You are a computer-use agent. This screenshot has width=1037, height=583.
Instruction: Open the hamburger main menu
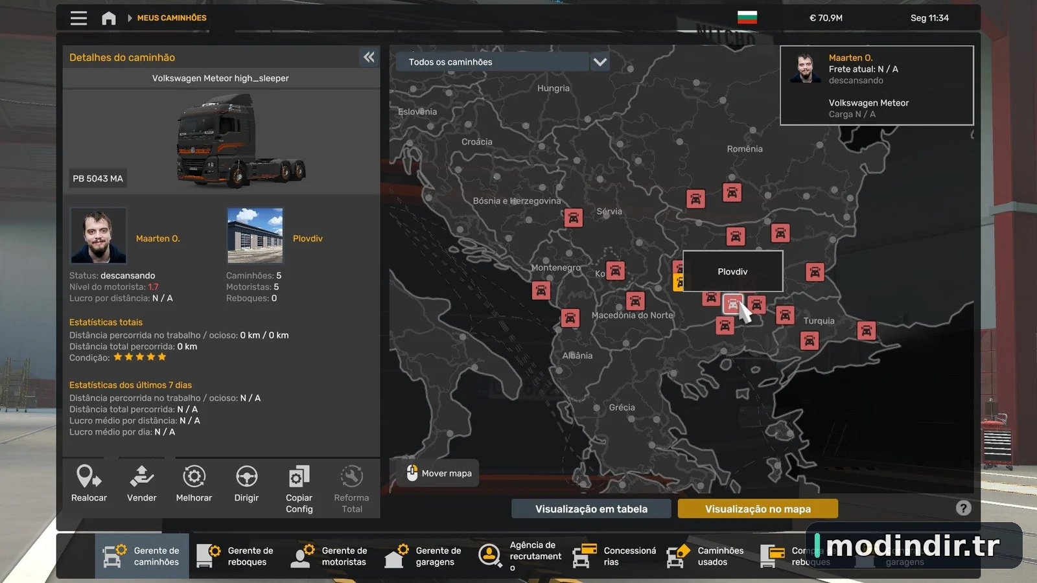pyautogui.click(x=78, y=18)
